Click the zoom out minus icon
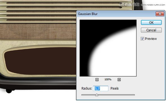168x103 pixels. pyautogui.click(x=97, y=79)
